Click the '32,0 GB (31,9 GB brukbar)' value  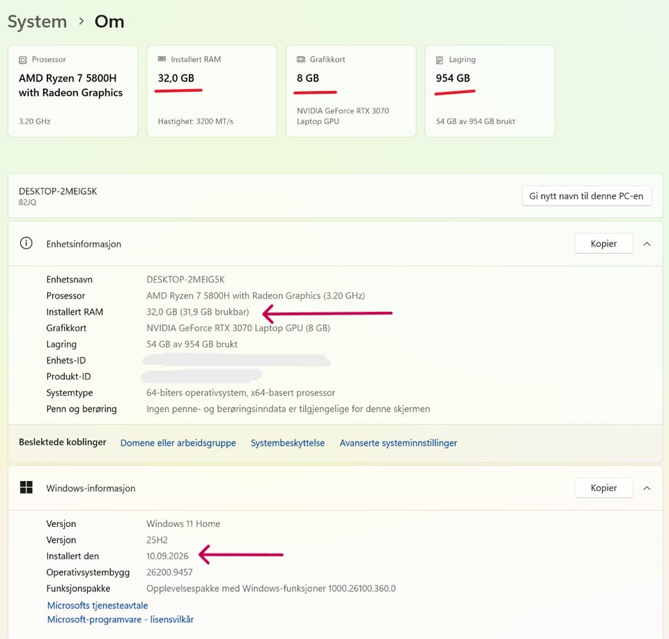[x=197, y=312]
